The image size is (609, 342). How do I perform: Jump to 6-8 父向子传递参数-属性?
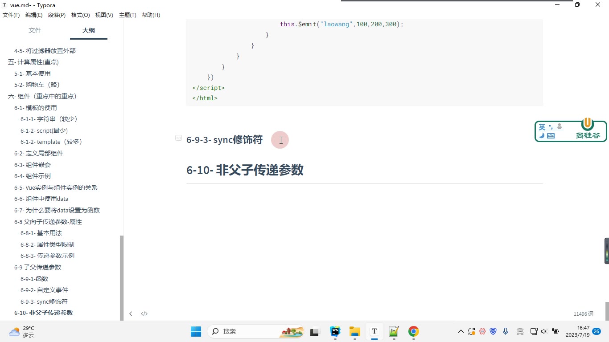click(x=48, y=222)
